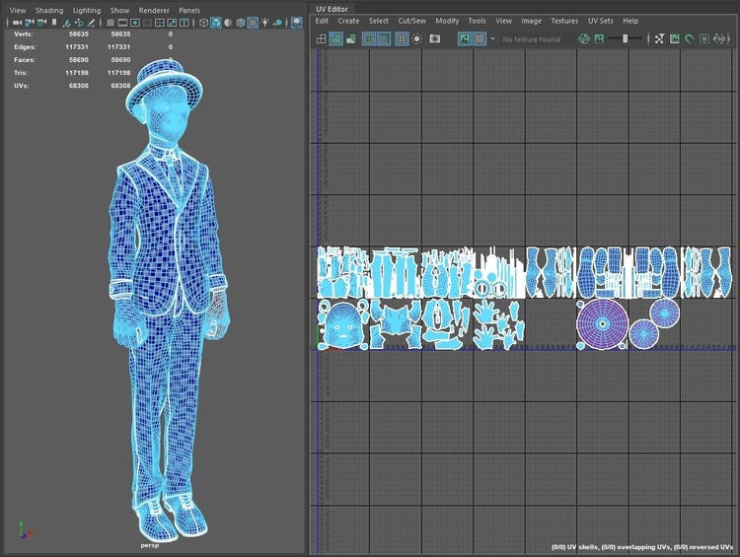Open the Cut/Sew menu
Image resolution: width=740 pixels, height=557 pixels.
tap(411, 21)
